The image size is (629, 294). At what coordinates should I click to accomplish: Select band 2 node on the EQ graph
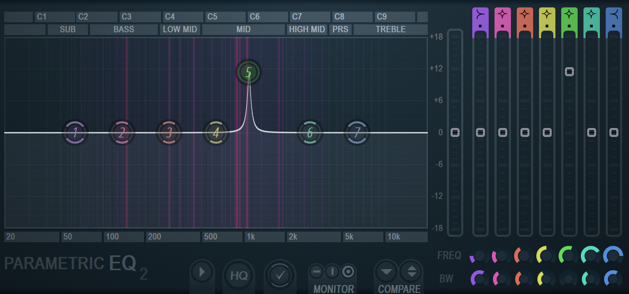[122, 133]
